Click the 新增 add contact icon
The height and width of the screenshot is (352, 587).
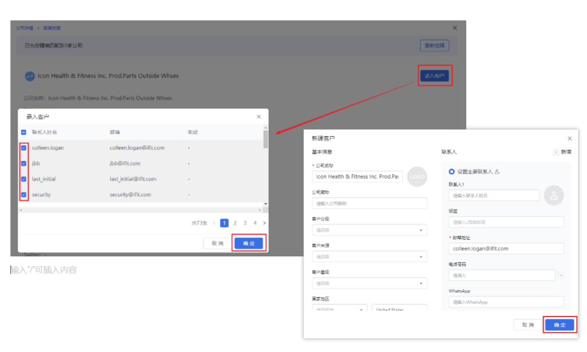tap(556, 152)
